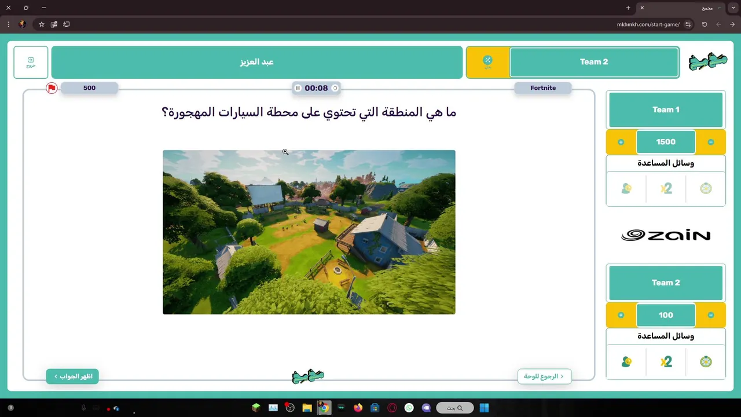Open File Explorer from the taskbar

click(307, 408)
